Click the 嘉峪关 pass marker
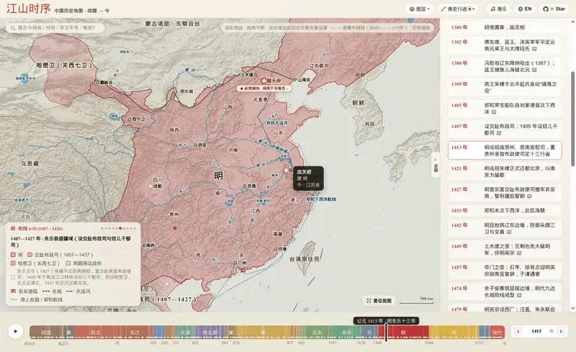Viewport: 576px width, 352px height. click(x=97, y=82)
